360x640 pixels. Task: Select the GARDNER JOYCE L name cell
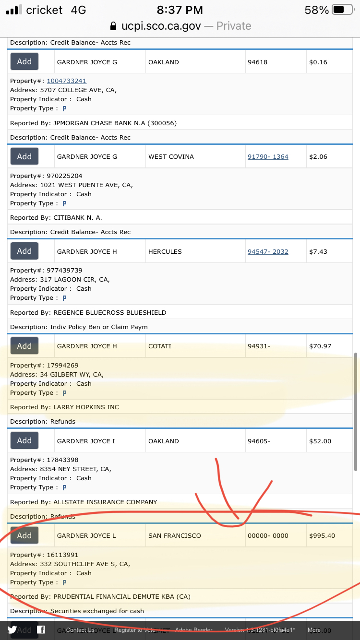pos(99,535)
